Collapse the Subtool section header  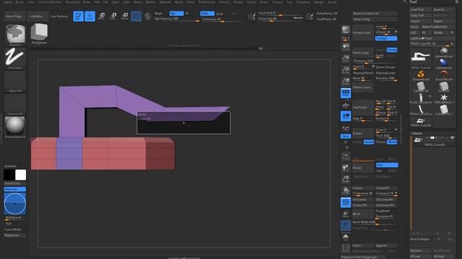417,133
